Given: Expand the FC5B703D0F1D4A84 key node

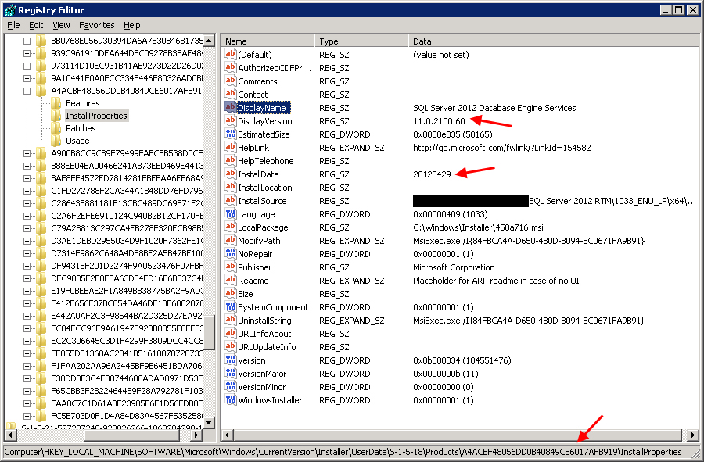Looking at the screenshot, I should (x=27, y=416).
